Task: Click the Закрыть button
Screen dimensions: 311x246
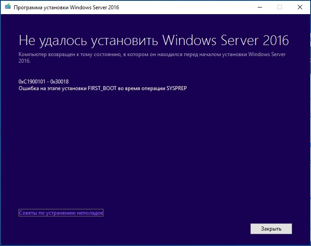Action: [x=271, y=229]
